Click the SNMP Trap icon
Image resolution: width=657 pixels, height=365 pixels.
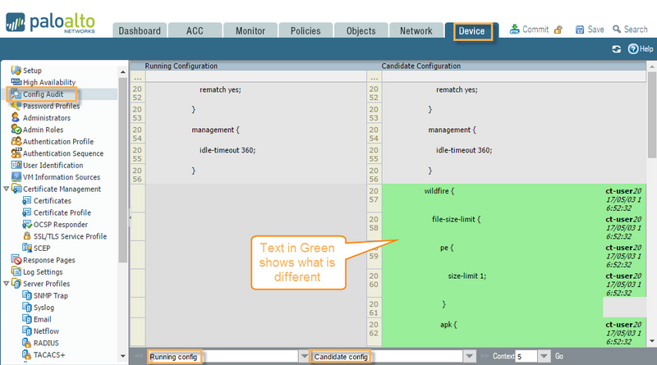(27, 295)
